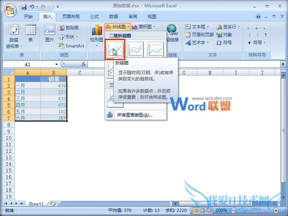Select the cell containing 223

54,92
